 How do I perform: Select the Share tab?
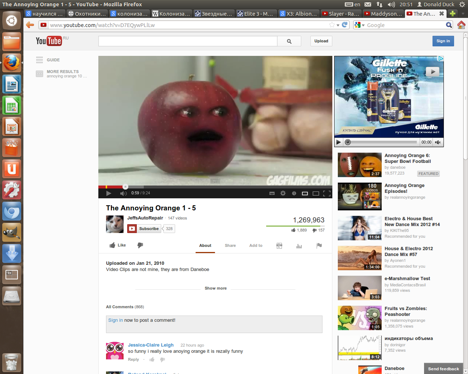pos(230,245)
